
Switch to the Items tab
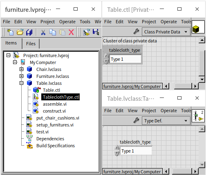coord(11,43)
